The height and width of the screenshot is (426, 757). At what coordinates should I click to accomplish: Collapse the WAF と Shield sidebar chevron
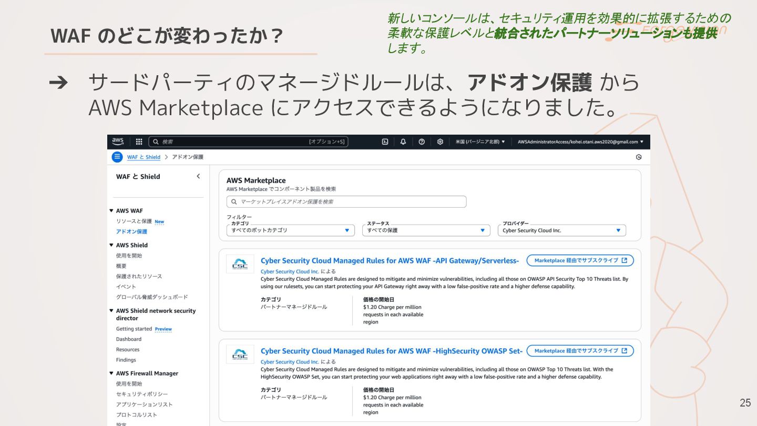[198, 176]
